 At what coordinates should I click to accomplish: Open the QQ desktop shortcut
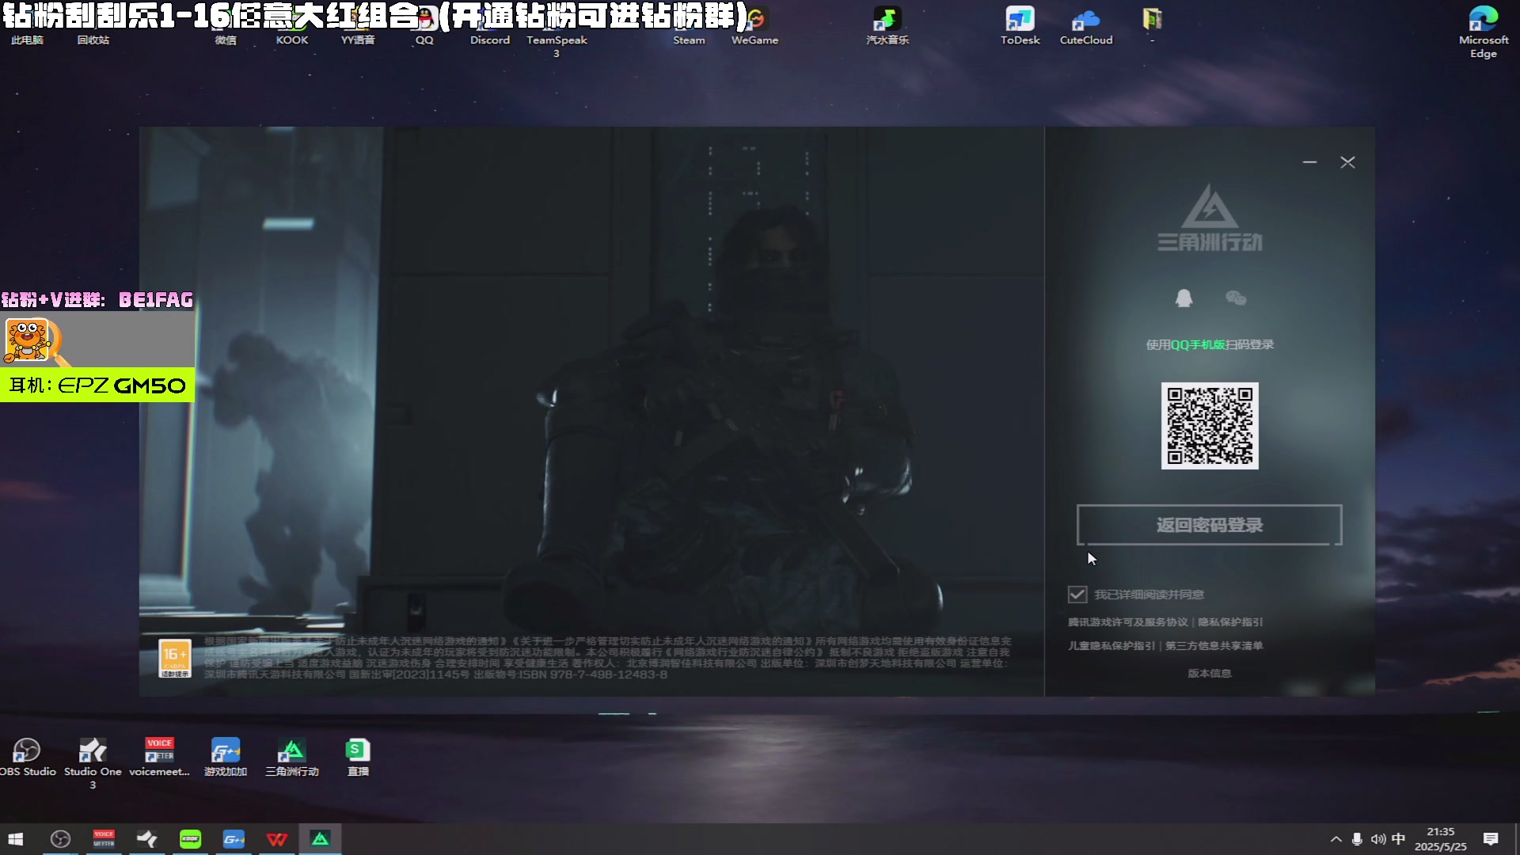424,26
